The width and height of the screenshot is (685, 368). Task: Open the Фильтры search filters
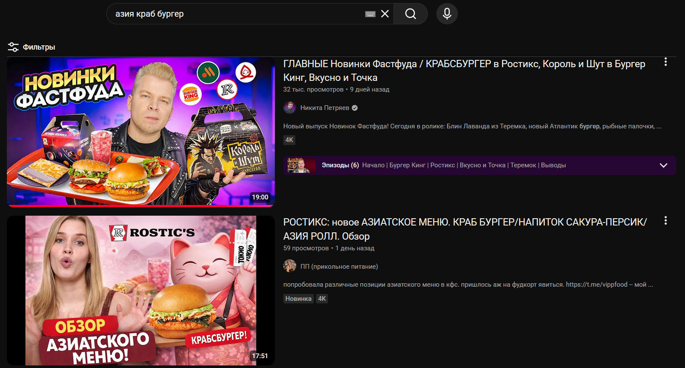[31, 47]
